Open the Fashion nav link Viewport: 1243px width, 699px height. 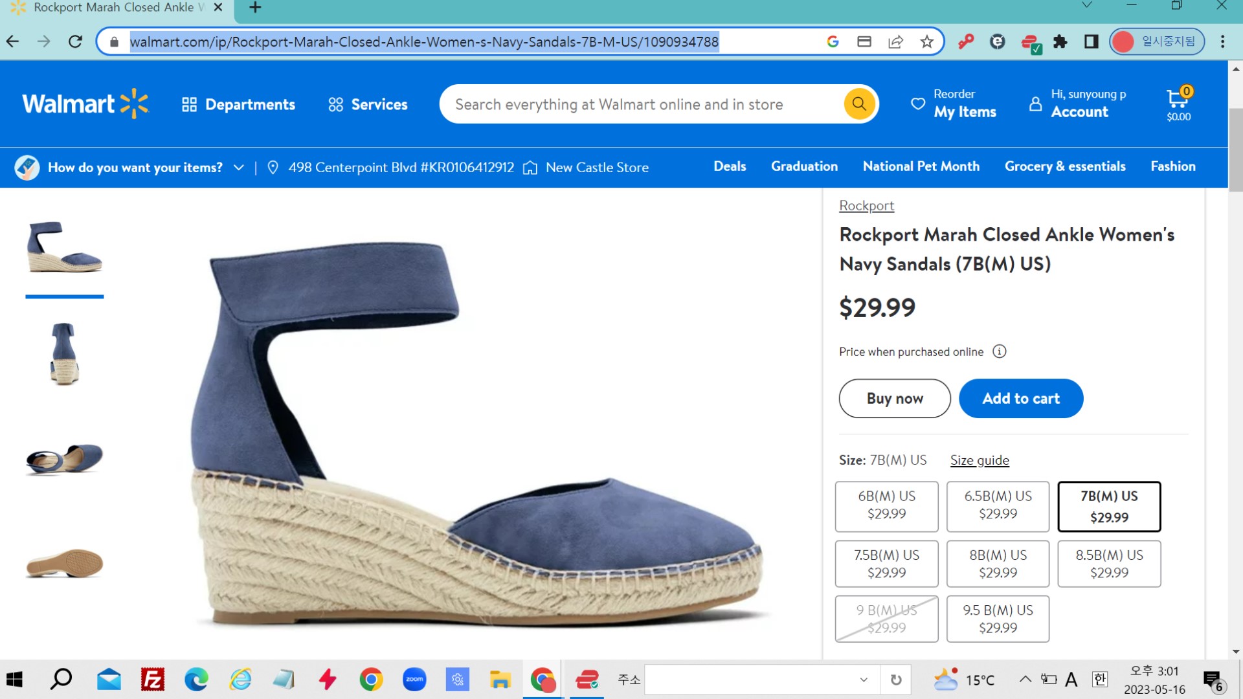tap(1172, 166)
